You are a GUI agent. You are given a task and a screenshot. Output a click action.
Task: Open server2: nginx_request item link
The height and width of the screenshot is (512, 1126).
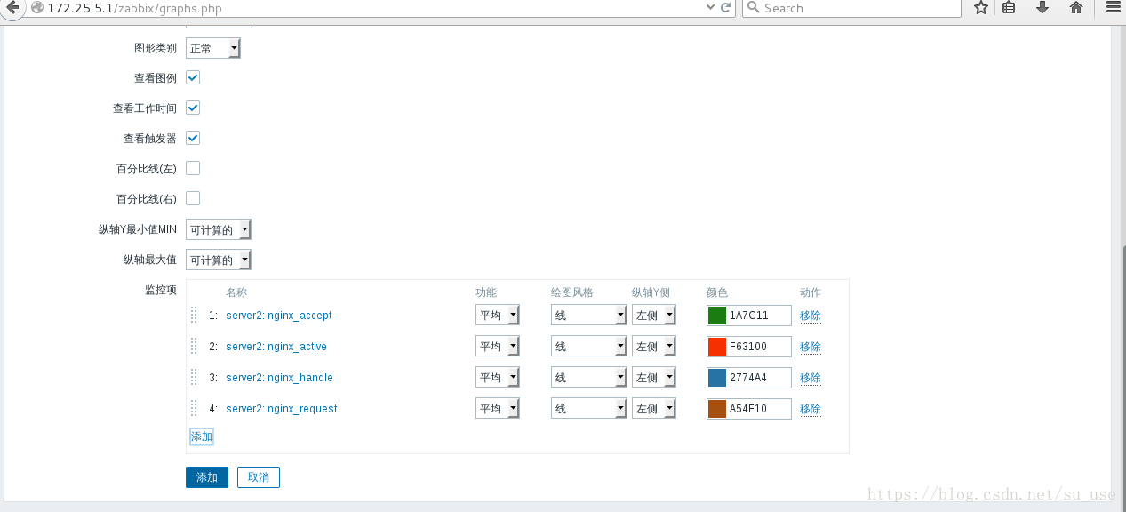[282, 409]
